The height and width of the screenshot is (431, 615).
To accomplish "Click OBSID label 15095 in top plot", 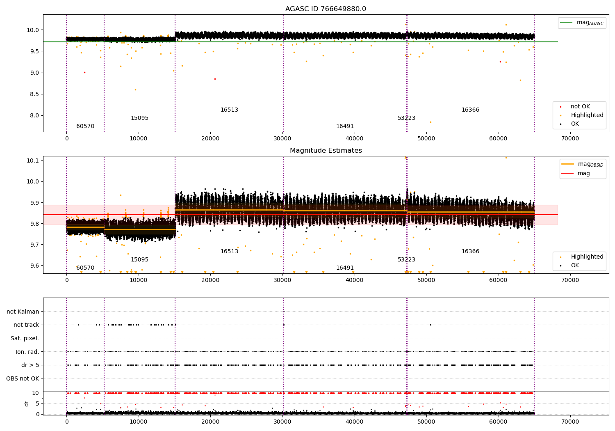I will pyautogui.click(x=139, y=118).
